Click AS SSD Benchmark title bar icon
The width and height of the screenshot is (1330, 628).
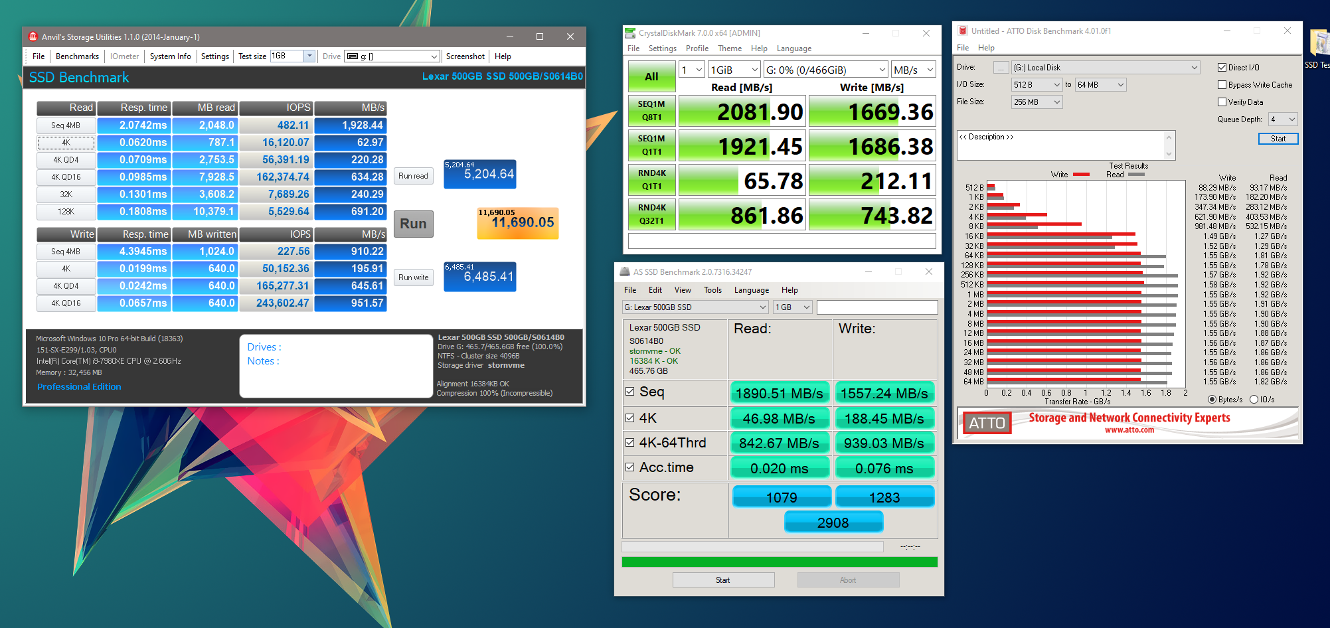(625, 272)
